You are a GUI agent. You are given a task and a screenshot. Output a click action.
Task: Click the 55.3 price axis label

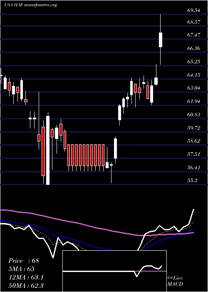[192, 181]
